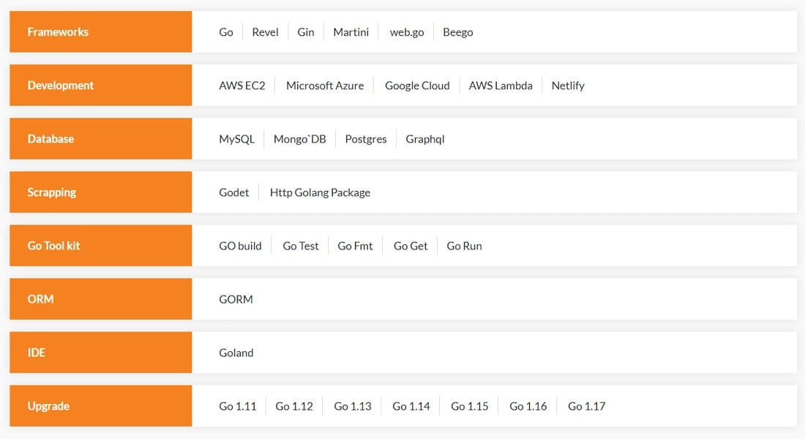Click the Graphql entry
This screenshot has height=439, width=805.
pyautogui.click(x=425, y=139)
